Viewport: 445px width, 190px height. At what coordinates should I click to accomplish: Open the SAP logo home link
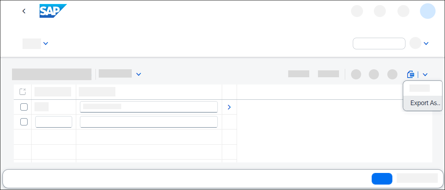pyautogui.click(x=53, y=11)
